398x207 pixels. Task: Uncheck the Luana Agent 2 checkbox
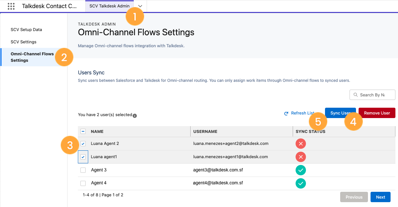(83, 144)
